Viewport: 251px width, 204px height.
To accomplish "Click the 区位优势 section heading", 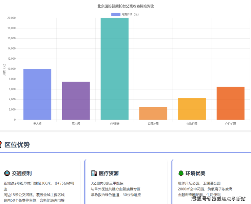I will tap(17, 145).
